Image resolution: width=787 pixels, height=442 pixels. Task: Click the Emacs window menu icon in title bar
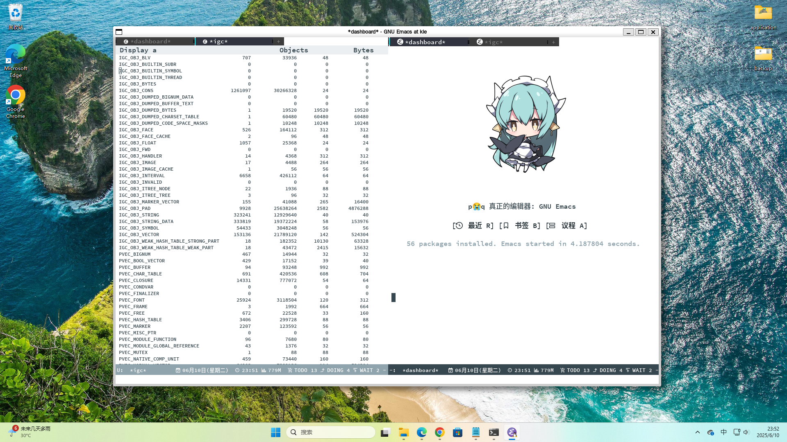119,32
